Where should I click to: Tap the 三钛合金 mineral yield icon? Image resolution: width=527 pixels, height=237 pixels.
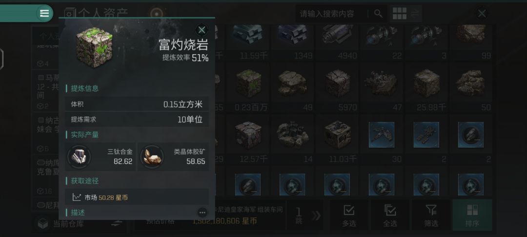[x=79, y=157]
